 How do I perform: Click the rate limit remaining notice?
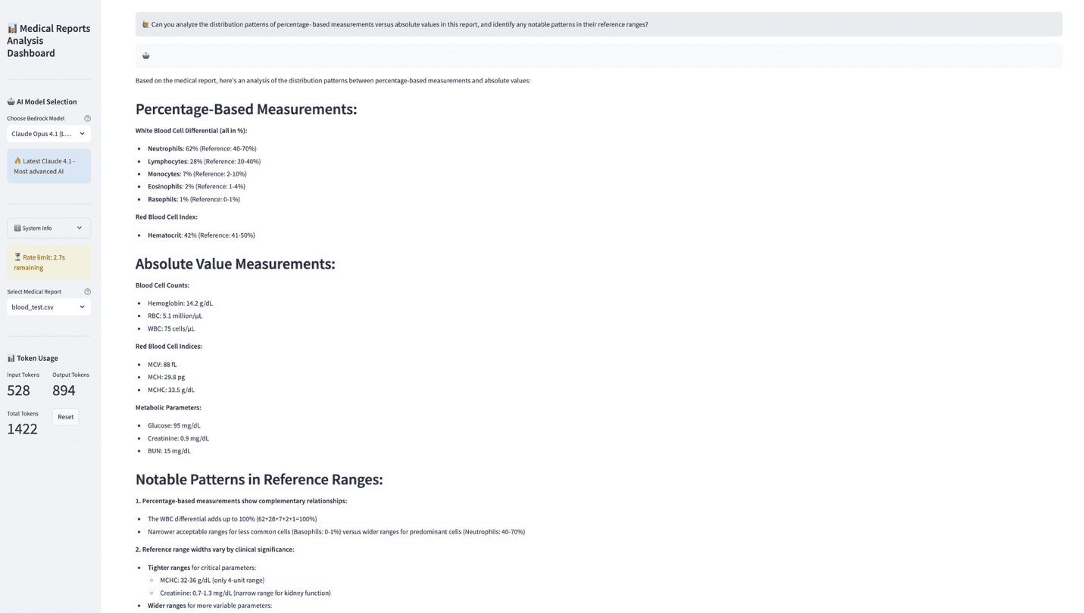pos(48,262)
